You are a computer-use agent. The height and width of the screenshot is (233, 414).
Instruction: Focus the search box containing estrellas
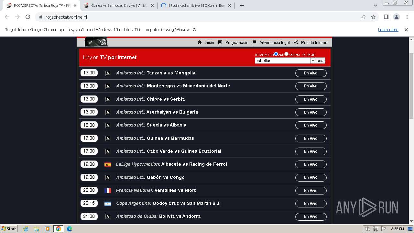[x=283, y=61]
